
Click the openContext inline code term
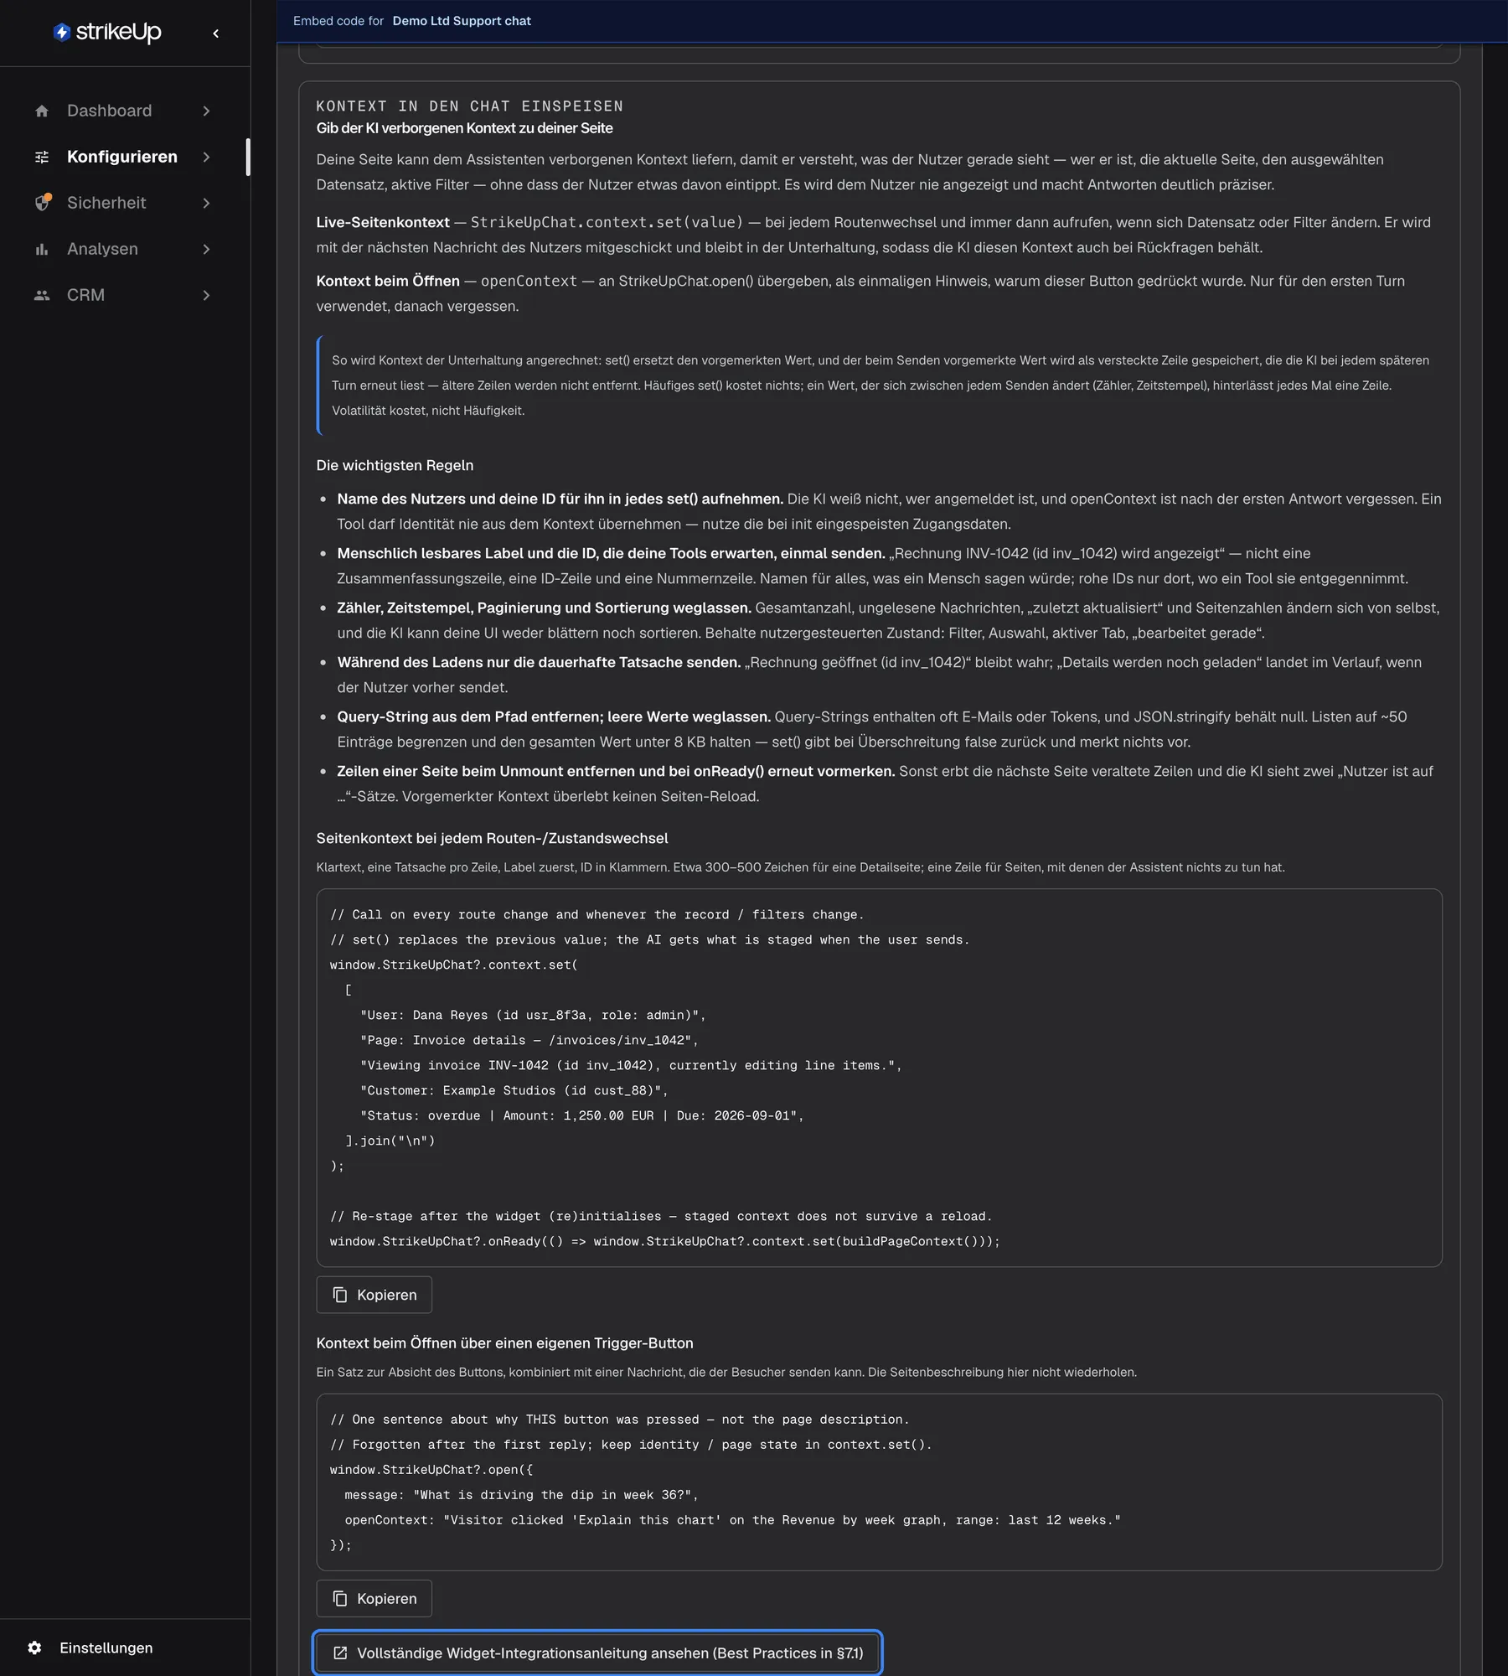tap(529, 281)
